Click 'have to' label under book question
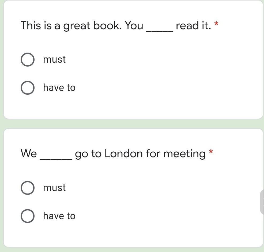The height and width of the screenshot is (252, 264). tap(59, 88)
